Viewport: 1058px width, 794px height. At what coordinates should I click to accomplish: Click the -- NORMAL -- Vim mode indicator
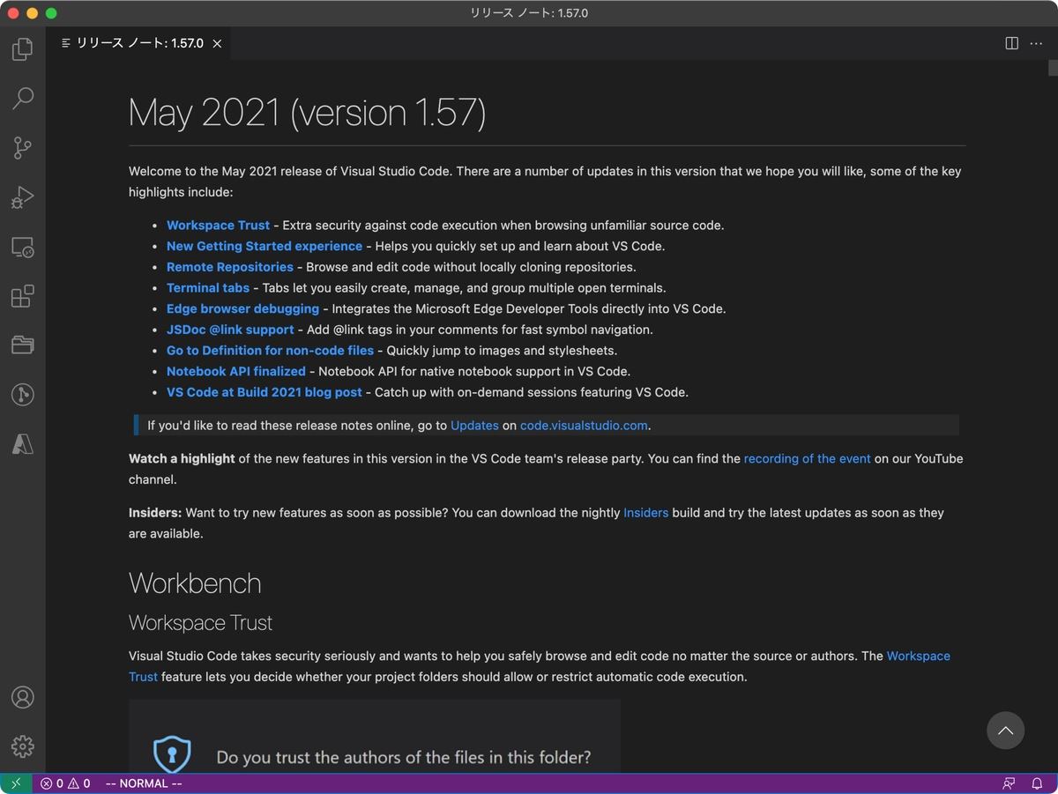tap(144, 783)
